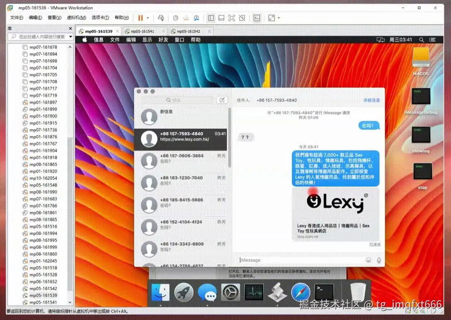Click the console view toolbar icon
The image size is (451, 320).
tap(257, 18)
